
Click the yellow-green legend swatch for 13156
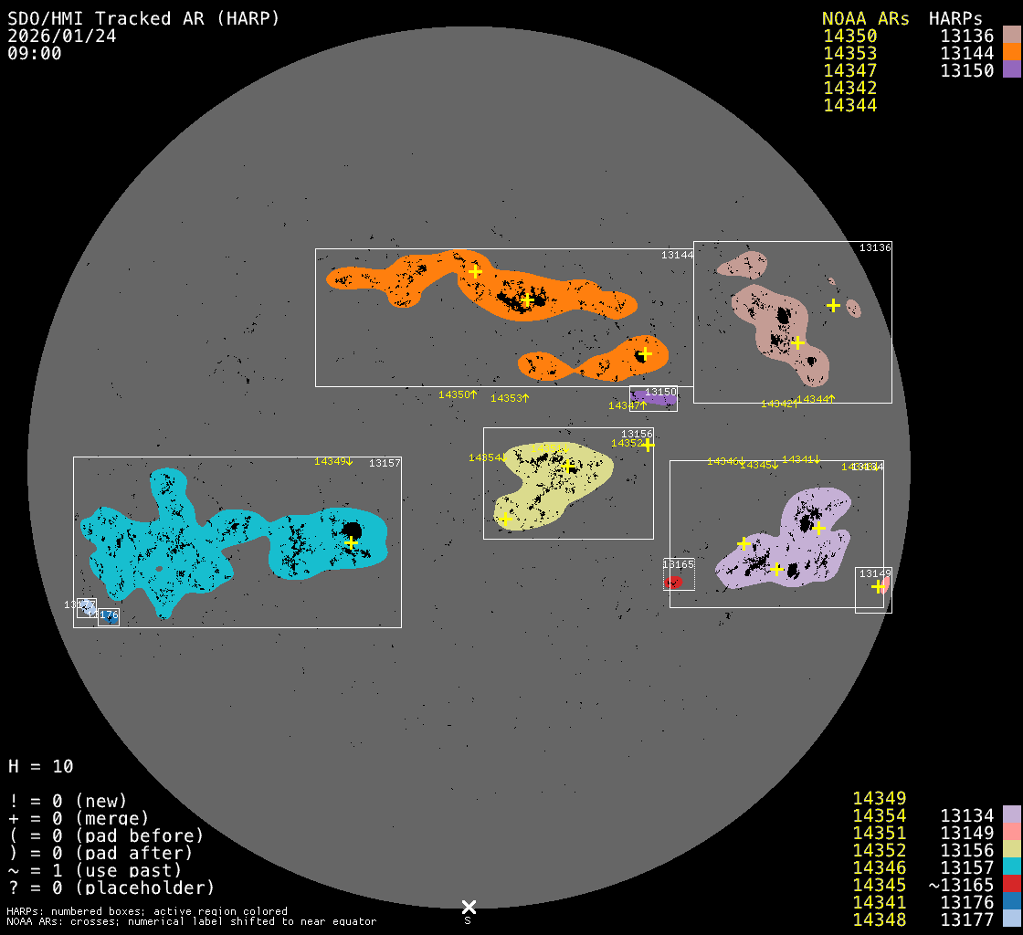(x=1011, y=850)
